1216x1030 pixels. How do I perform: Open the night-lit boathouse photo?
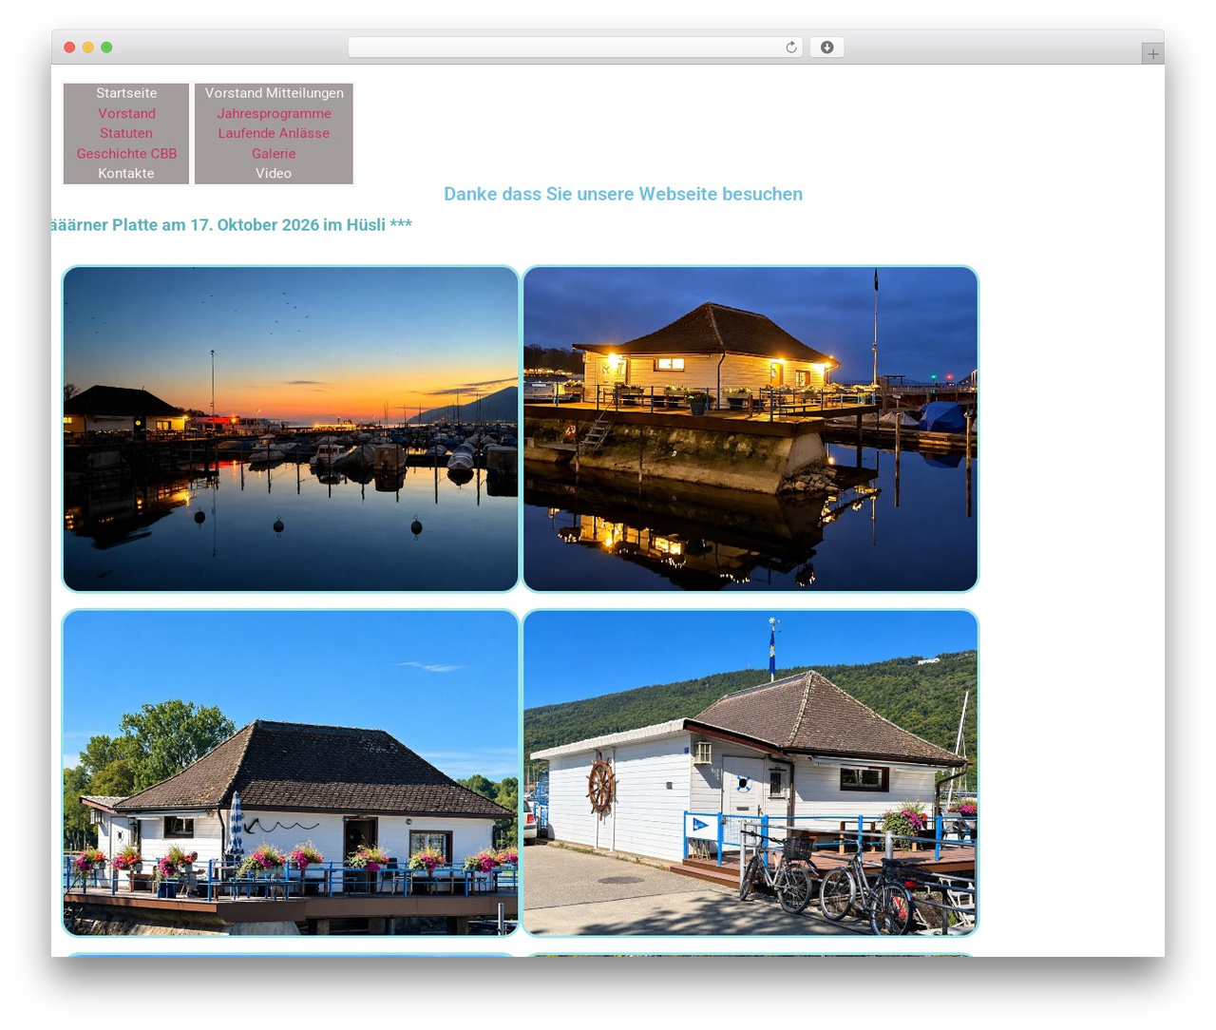[750, 429]
